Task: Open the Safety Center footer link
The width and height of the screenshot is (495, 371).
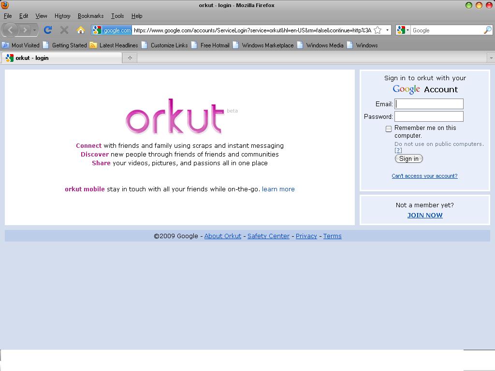Action: [268, 236]
